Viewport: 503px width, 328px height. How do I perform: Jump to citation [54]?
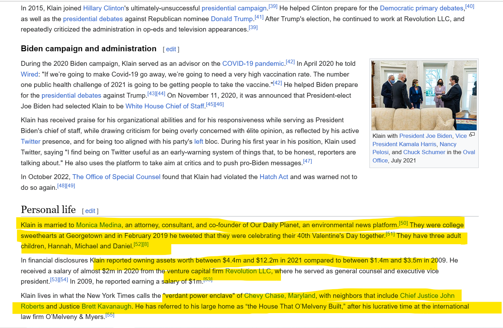(63, 280)
